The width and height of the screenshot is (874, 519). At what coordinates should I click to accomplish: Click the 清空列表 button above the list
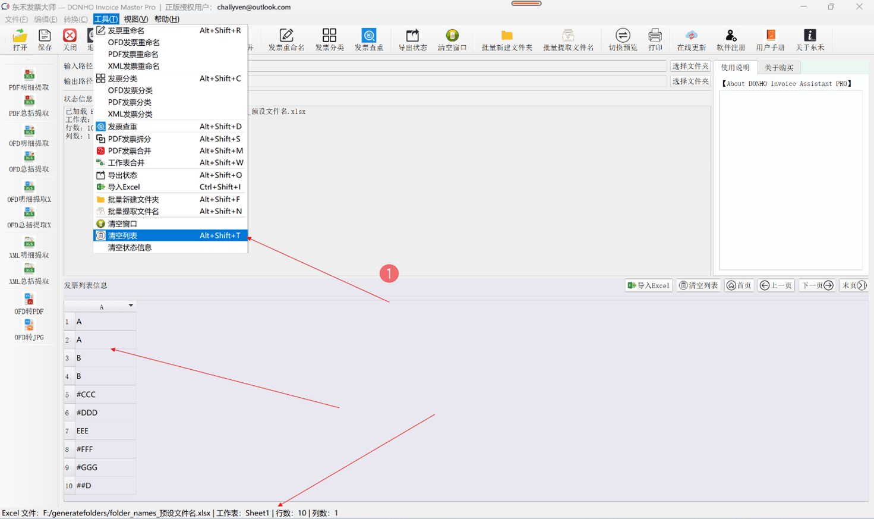point(699,285)
